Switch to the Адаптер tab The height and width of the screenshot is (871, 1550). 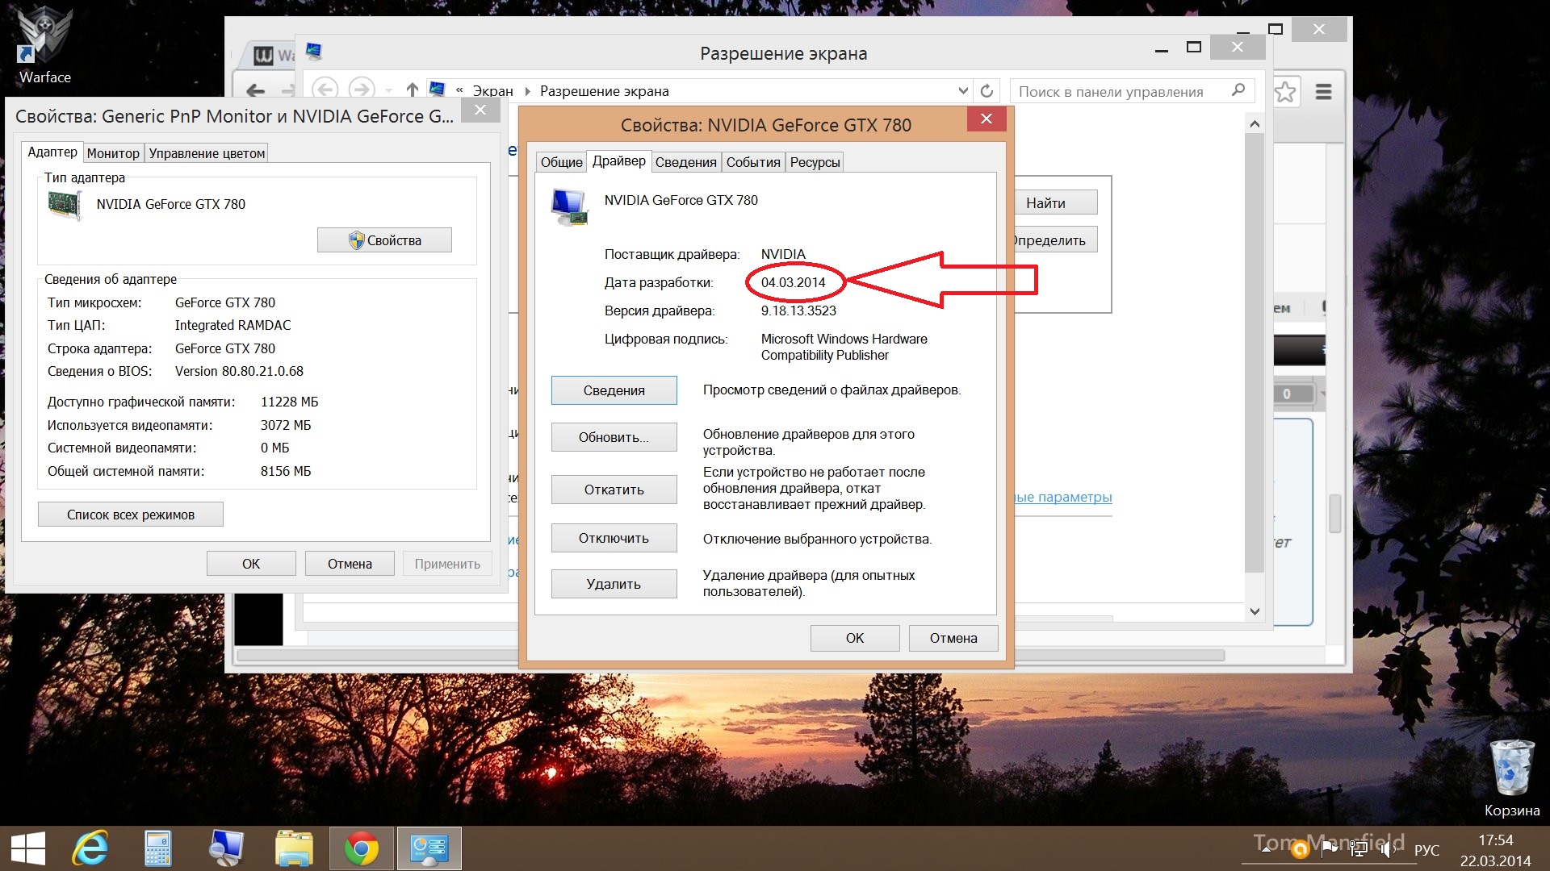[52, 152]
